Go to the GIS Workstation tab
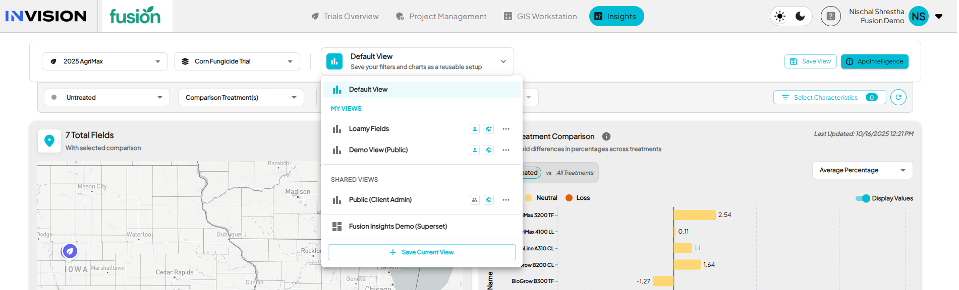 [540, 17]
